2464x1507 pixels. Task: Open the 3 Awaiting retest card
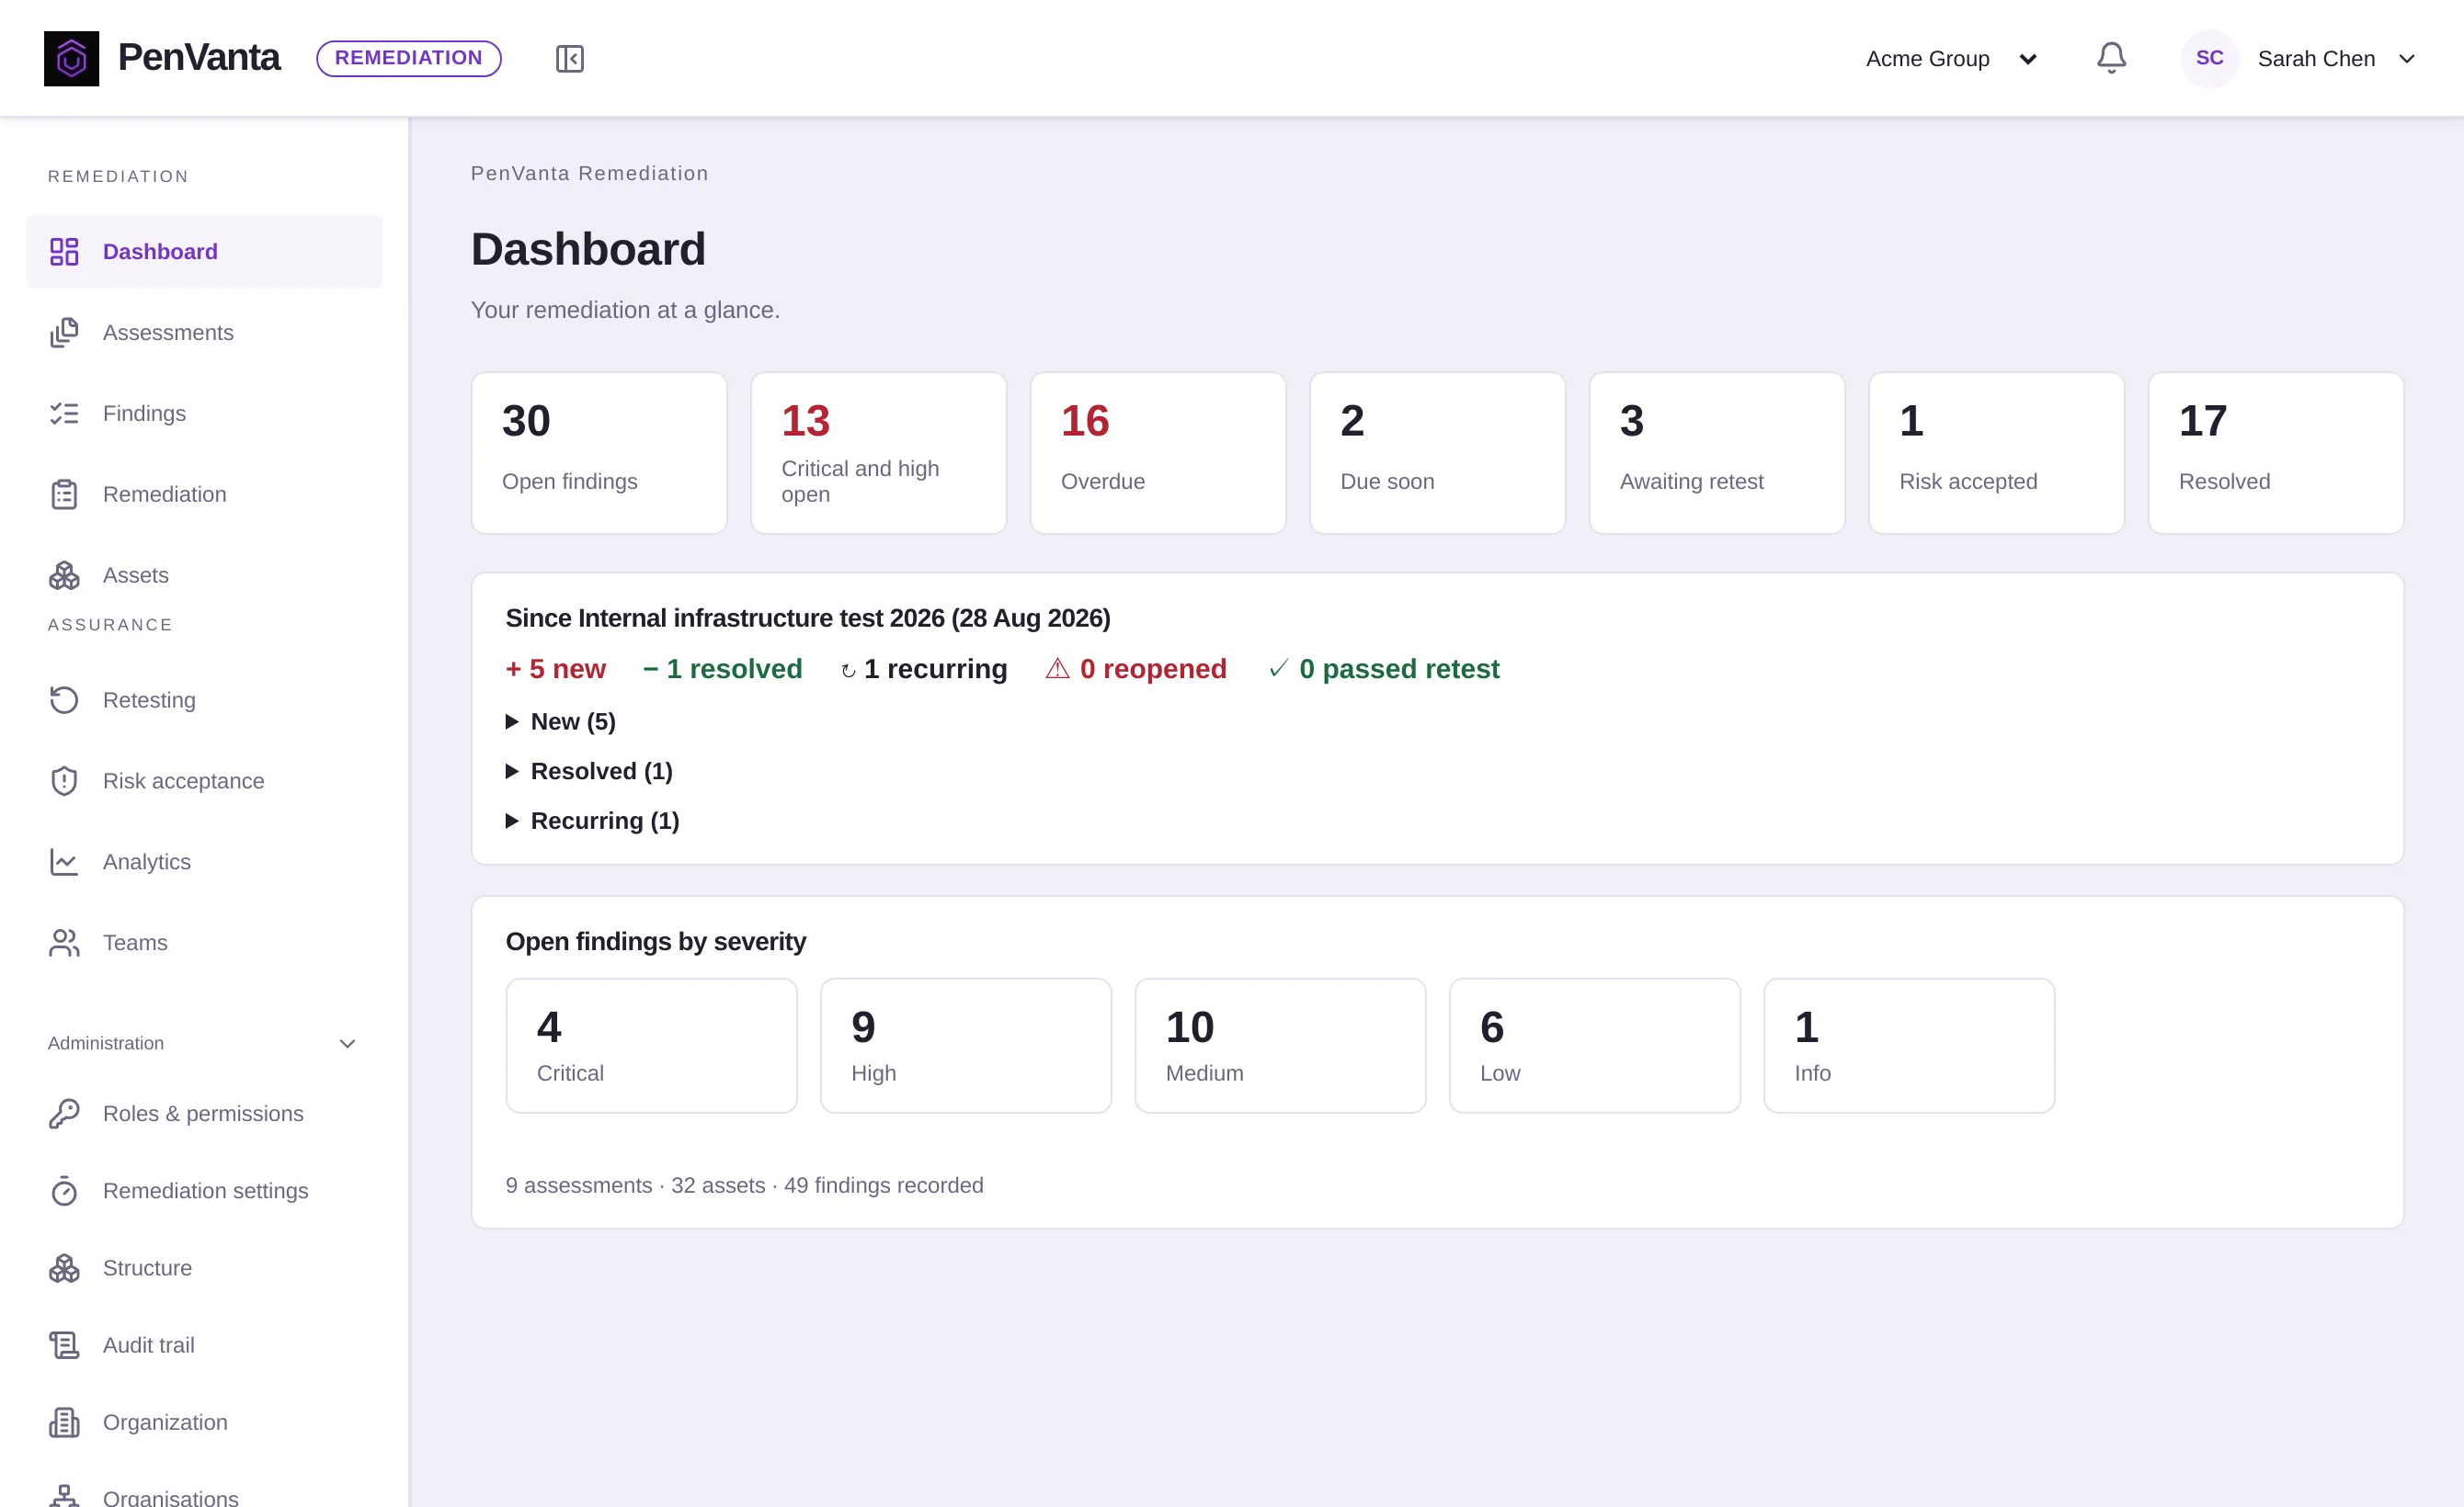pyautogui.click(x=1717, y=454)
